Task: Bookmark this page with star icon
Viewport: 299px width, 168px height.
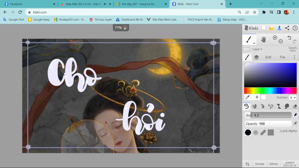Action: pyautogui.click(x=255, y=12)
